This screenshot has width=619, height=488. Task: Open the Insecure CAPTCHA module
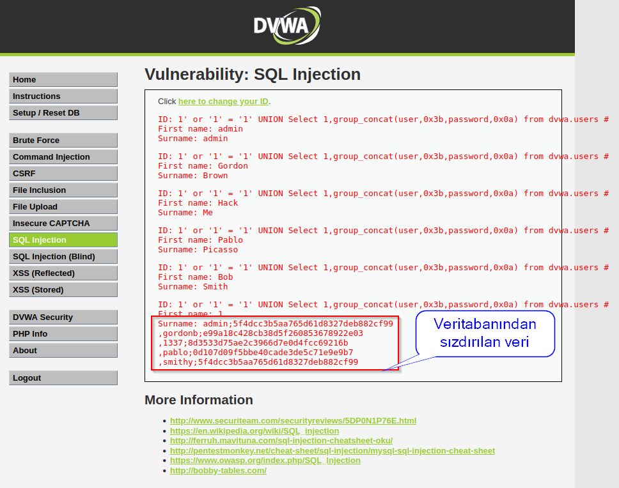[63, 223]
